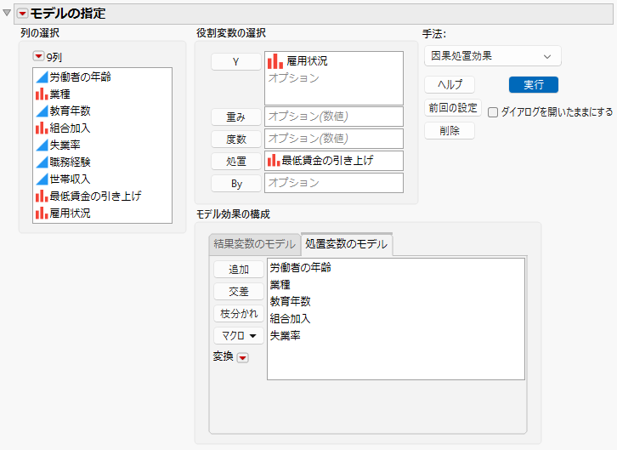Screen dimensions: 617x450
Task: Select 労働者の年齢 in model effects list
Action: [301, 268]
